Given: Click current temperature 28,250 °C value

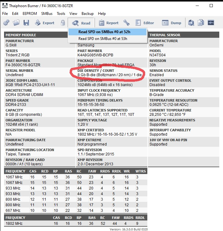Looking at the screenshot, I should pyautogui.click(x=168, y=115).
